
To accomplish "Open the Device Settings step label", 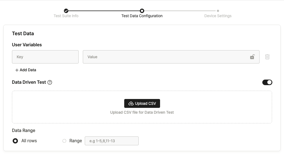I will (218, 16).
